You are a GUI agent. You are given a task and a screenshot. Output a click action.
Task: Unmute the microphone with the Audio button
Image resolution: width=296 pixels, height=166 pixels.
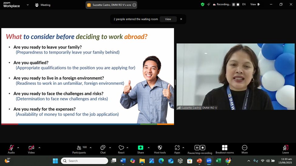click(11, 148)
